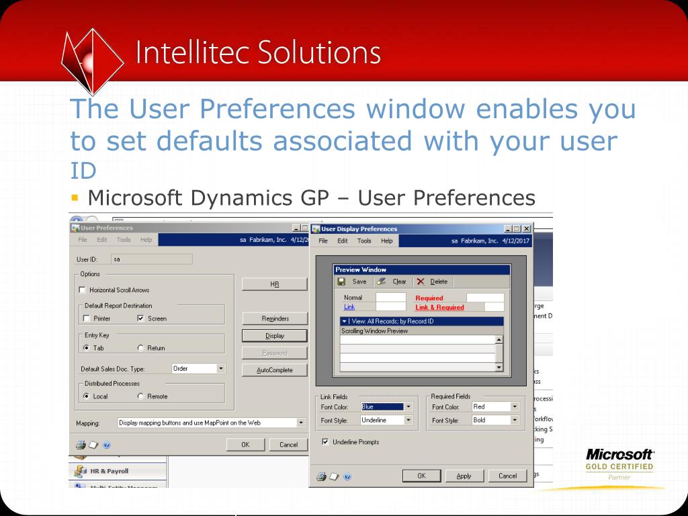The width and height of the screenshot is (688, 516).
Task: Click the Required preview input field
Action: pos(485,298)
